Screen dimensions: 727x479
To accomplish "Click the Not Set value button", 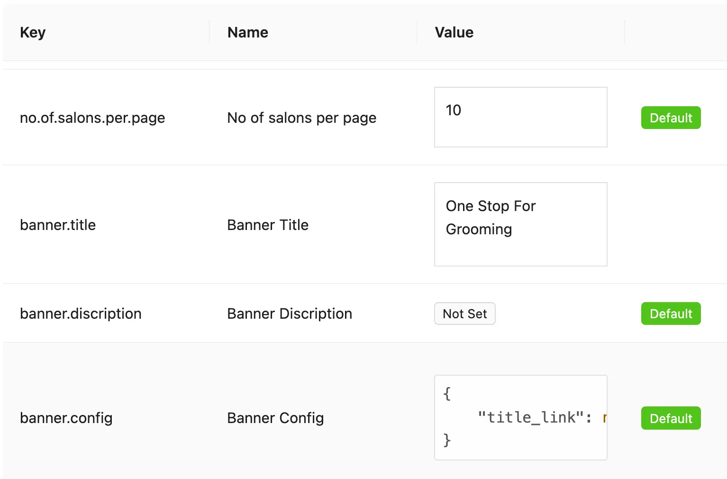I will point(464,313).
